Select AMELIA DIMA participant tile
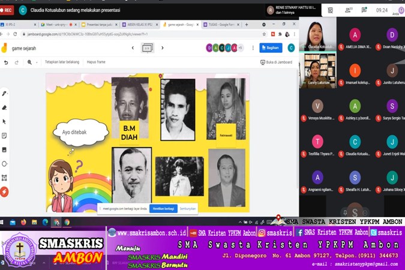This screenshot has width=405, height=270. click(x=355, y=38)
